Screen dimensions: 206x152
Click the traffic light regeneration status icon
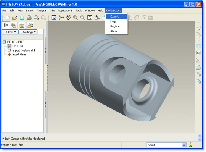[x=190, y=145]
